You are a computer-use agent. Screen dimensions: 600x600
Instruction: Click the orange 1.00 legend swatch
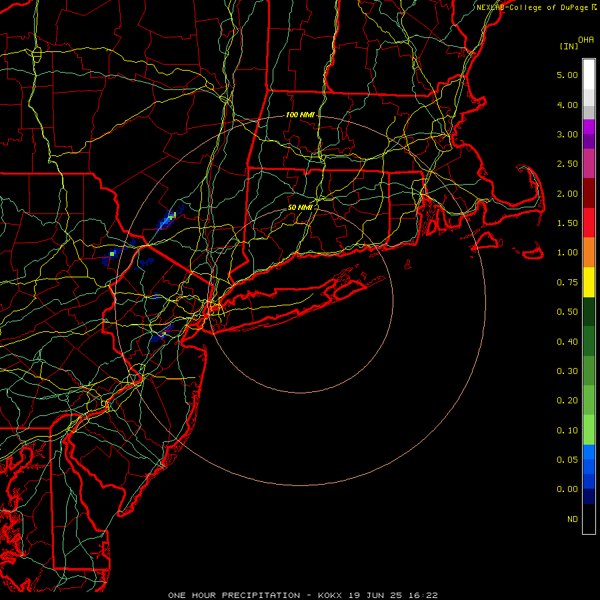click(589, 252)
